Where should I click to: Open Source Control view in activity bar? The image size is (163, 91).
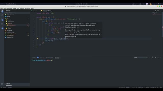2,19
